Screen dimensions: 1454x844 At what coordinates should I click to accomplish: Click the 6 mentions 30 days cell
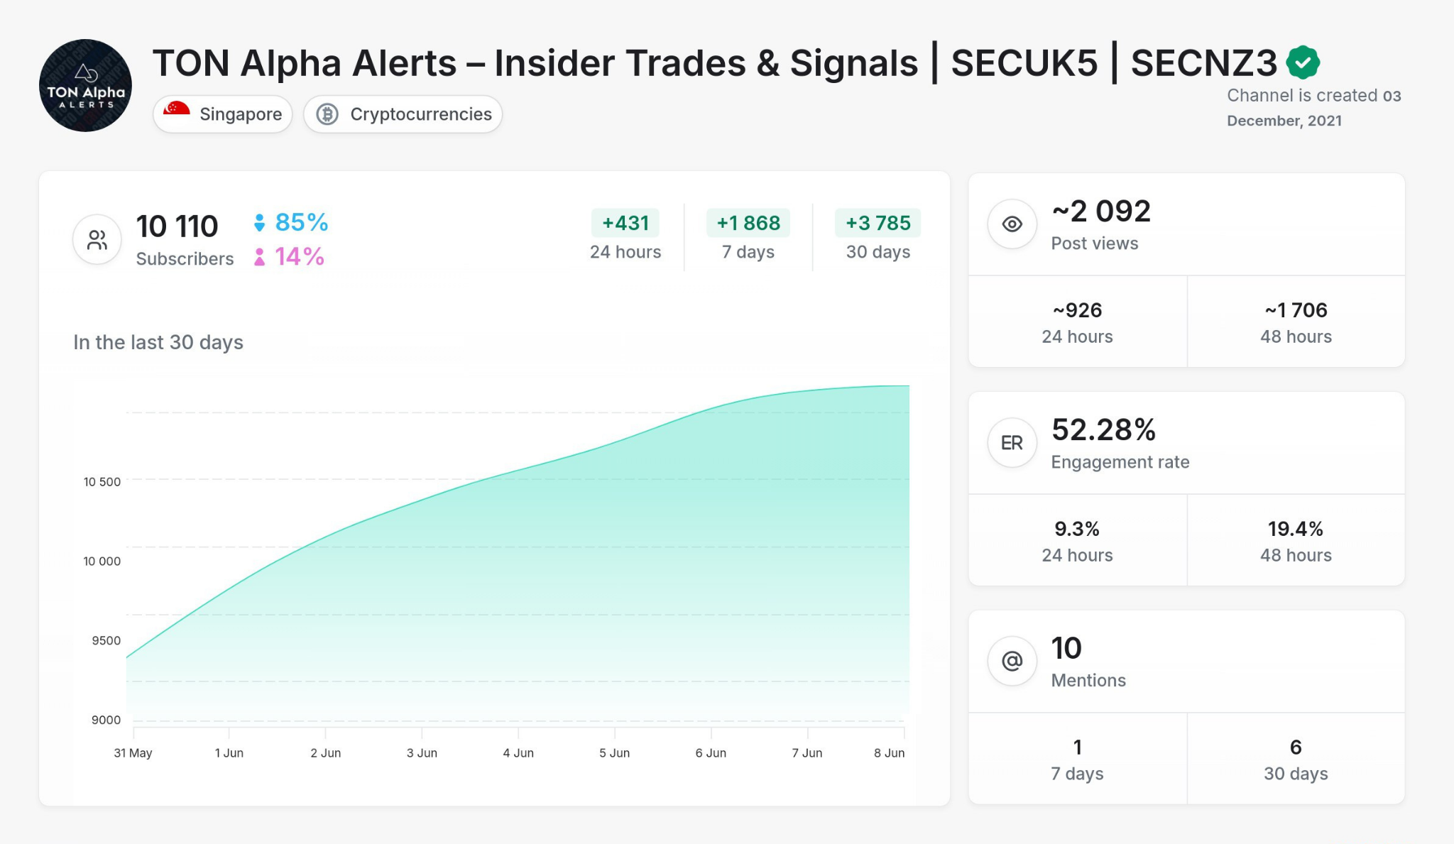[x=1295, y=759]
